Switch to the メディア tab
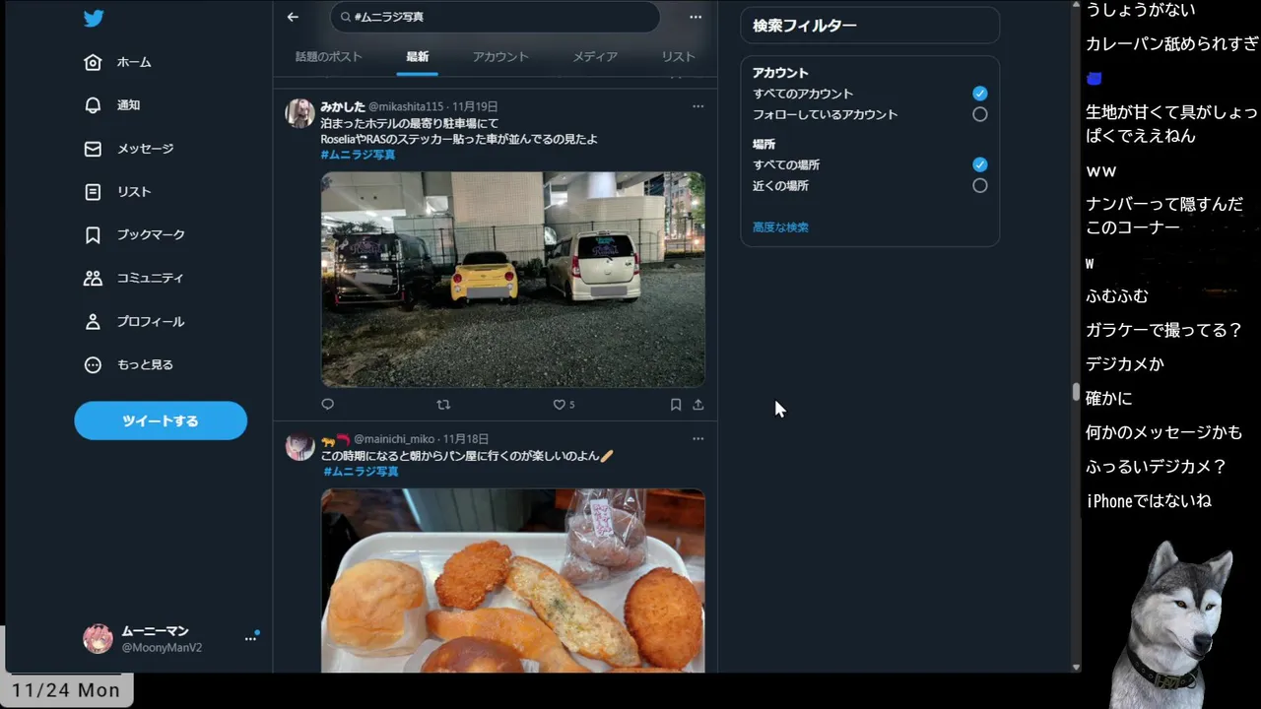Screen dimensions: 1261x709 click(595, 57)
